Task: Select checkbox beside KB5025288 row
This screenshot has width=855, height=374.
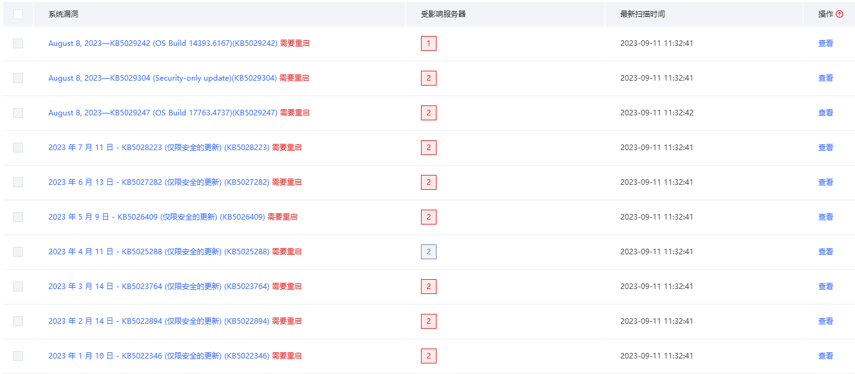Action: [18, 252]
